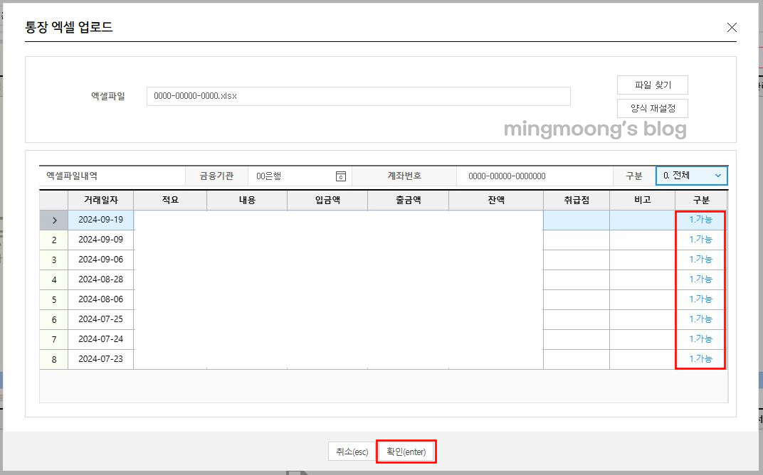Close the 통장 엑셀 업로드 dialog
This screenshot has height=475, width=763.
(x=732, y=28)
